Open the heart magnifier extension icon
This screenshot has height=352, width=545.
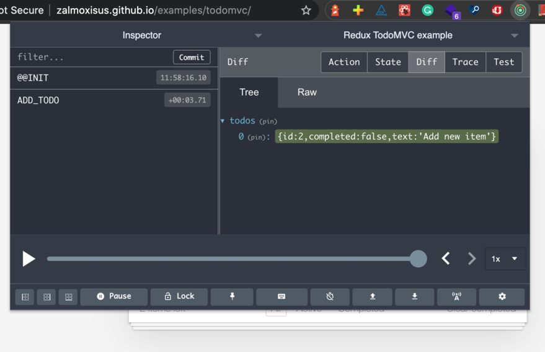tap(474, 11)
